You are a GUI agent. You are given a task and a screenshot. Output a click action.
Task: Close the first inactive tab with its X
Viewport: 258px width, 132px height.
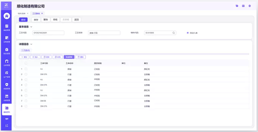(28, 14)
